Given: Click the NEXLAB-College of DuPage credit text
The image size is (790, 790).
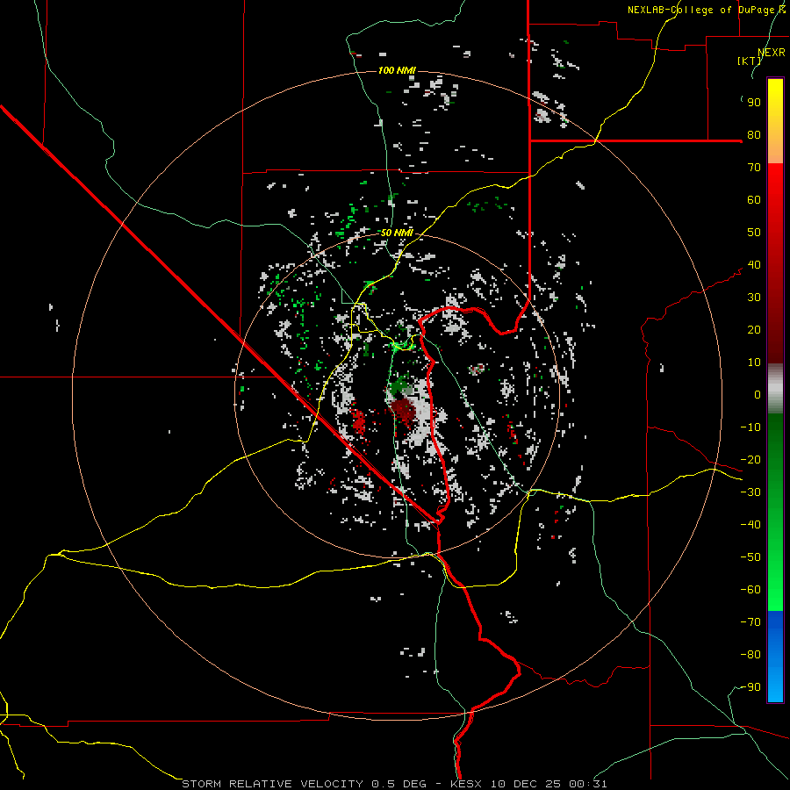Looking at the screenshot, I should 706,10.
